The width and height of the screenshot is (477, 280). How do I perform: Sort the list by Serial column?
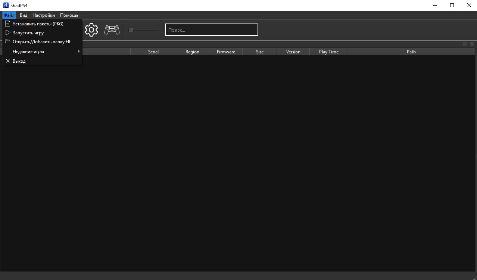153,52
